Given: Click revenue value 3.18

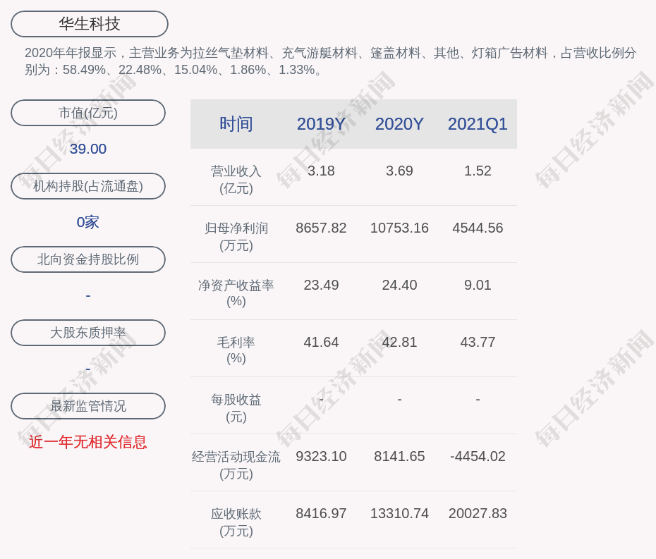Looking at the screenshot, I should tap(322, 171).
